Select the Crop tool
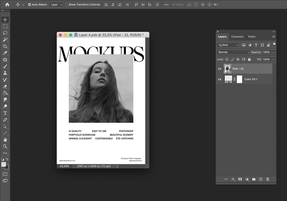287x201 pixels. pos(5,46)
